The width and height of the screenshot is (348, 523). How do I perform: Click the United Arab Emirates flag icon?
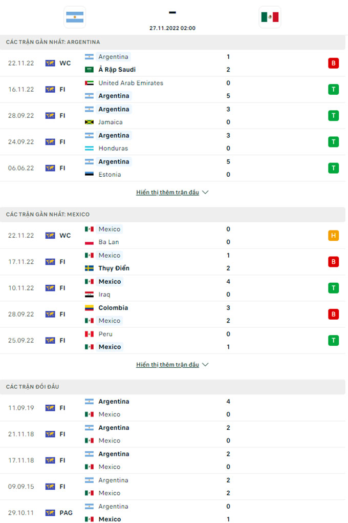click(89, 83)
